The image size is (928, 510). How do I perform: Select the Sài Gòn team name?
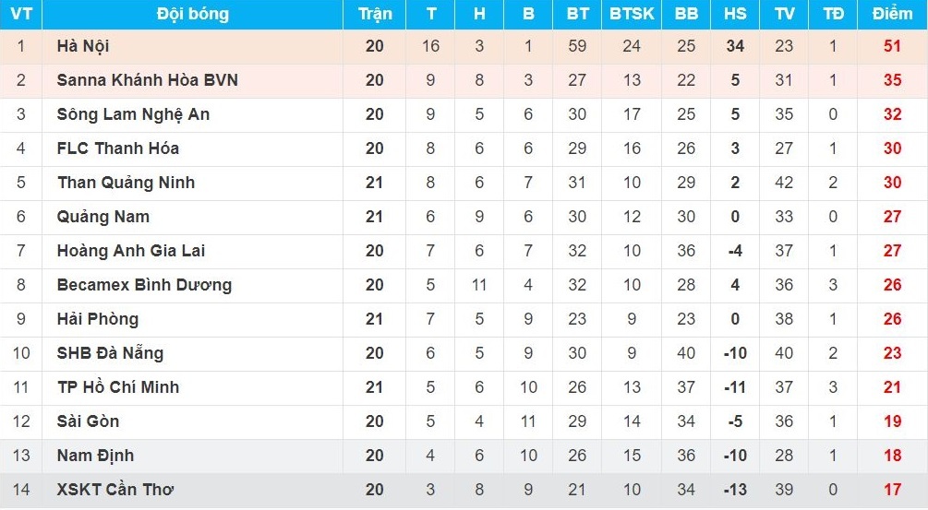(88, 421)
